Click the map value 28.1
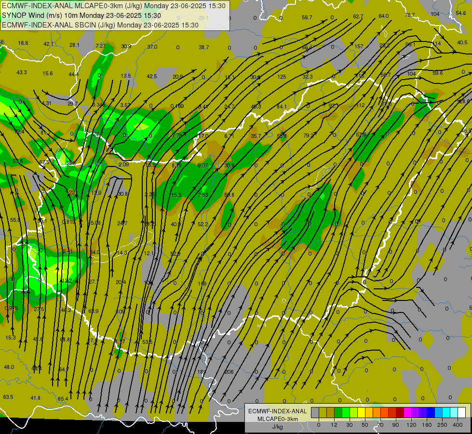Viewport: 472px width, 434px height. click(74, 45)
